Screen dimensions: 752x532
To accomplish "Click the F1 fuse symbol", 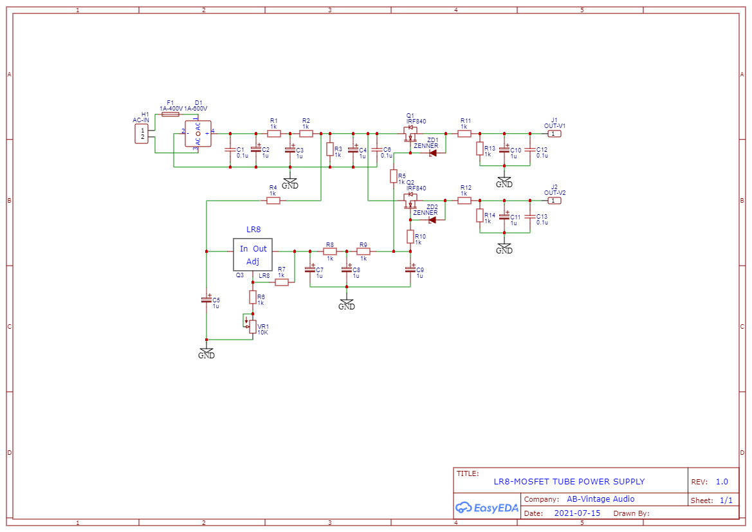I will pyautogui.click(x=170, y=115).
